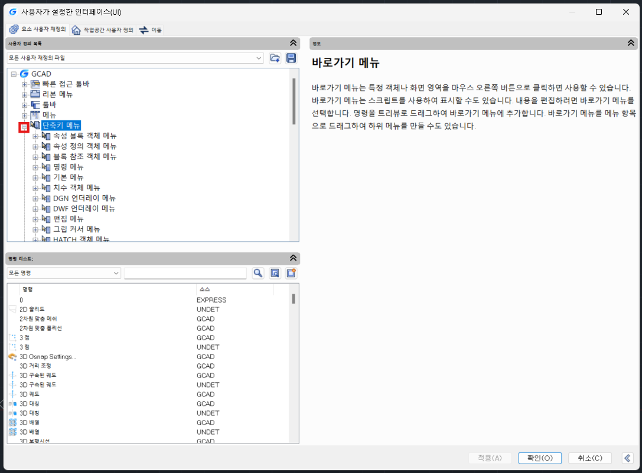
Task: Collapse the 정보 panel with its chevron
Action: pos(631,43)
